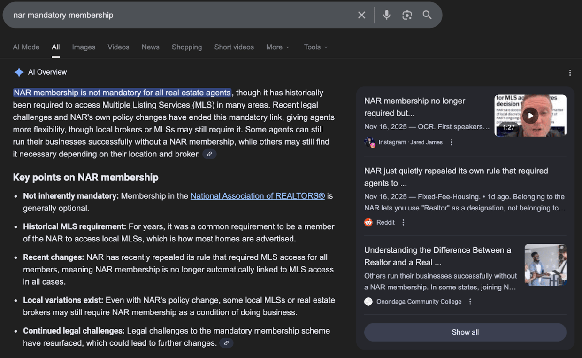Click the Instagram source logo icon

coord(369,142)
